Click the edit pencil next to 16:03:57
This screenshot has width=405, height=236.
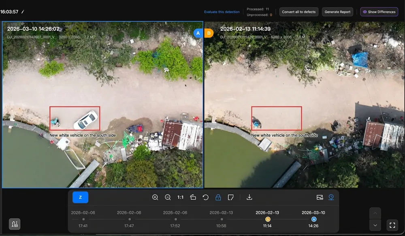coord(22,12)
